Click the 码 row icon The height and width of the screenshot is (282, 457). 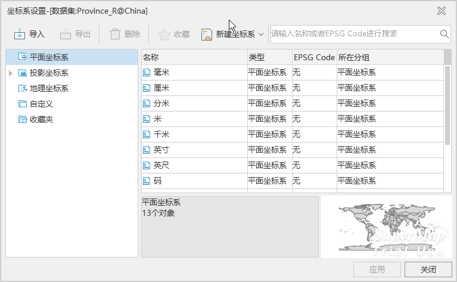tap(147, 181)
